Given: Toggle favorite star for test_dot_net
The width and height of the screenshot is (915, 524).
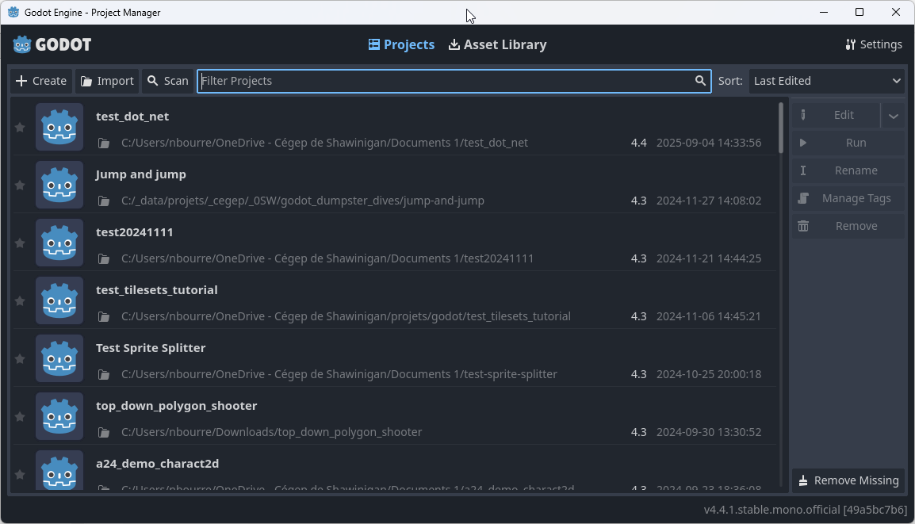Looking at the screenshot, I should (x=20, y=127).
